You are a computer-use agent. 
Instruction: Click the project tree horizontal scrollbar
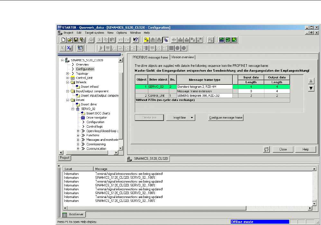point(88,153)
